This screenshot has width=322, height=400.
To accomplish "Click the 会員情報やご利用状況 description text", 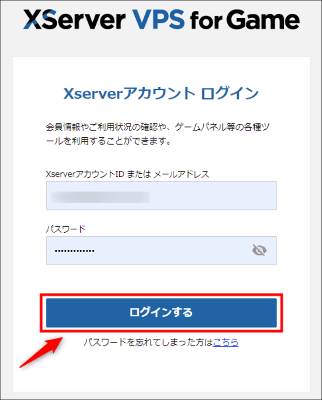I will point(158,134).
